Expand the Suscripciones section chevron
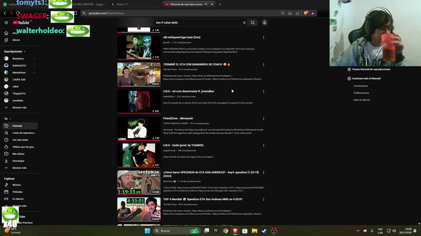The height and width of the screenshot is (236, 421). click(x=24, y=51)
